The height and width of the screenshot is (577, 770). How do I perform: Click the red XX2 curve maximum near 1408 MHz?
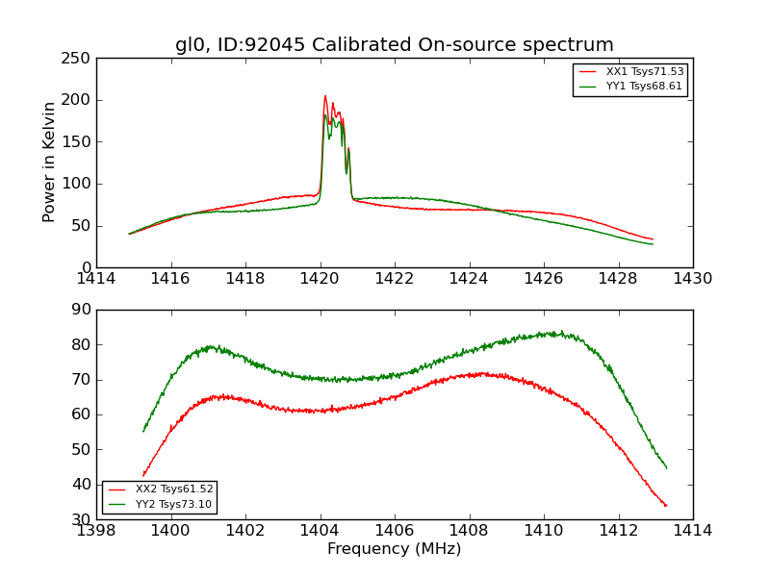[481, 374]
